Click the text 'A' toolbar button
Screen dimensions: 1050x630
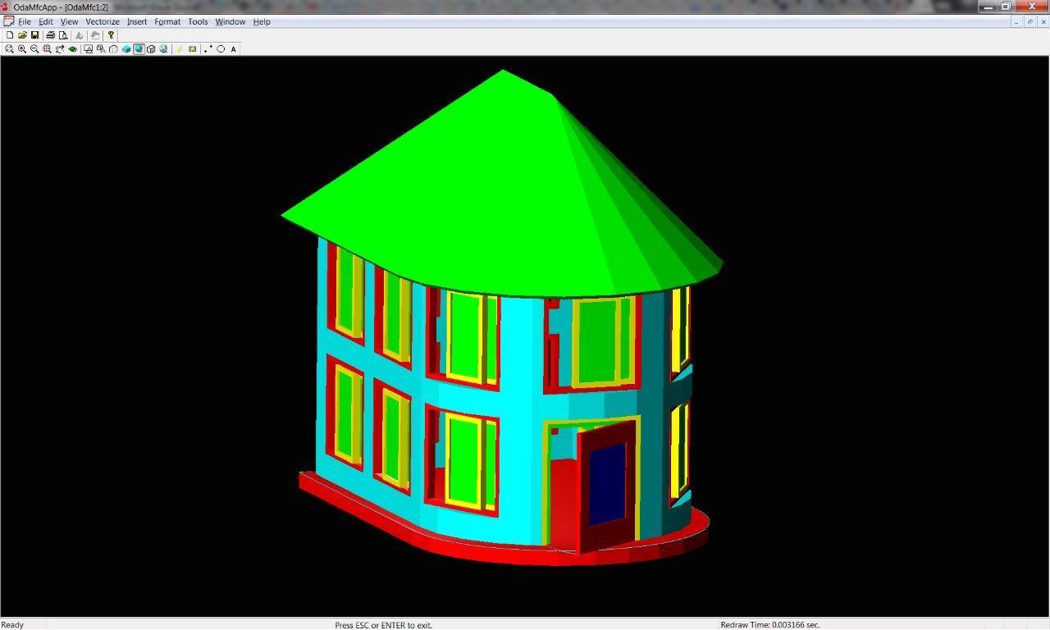pyautogui.click(x=233, y=49)
